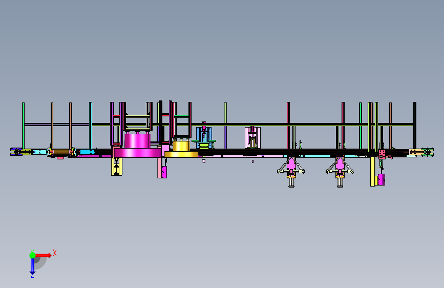Select the blue fixture station right of the yellow drum
Screen dimensions: 444x288
204,138
